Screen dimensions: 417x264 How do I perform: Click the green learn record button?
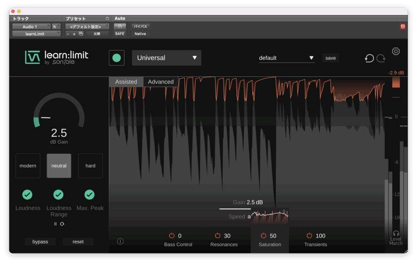[x=116, y=58]
